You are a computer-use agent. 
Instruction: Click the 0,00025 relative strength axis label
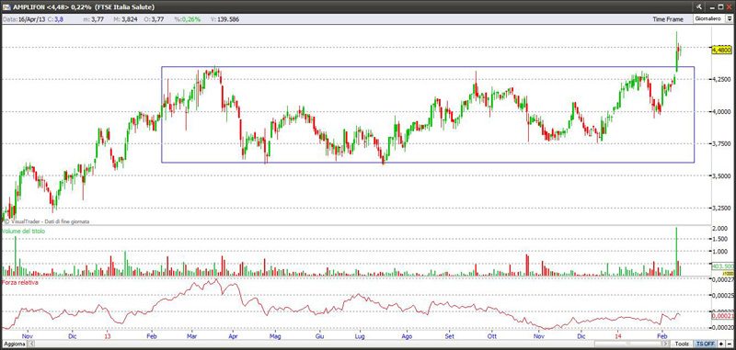click(x=723, y=296)
